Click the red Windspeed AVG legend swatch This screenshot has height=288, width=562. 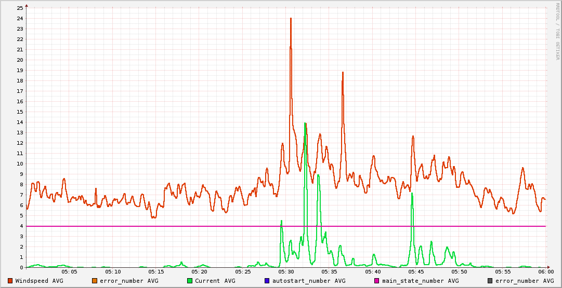tap(10, 281)
